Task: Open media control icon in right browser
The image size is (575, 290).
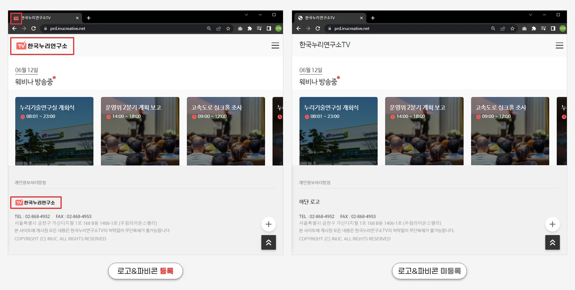Action: click(544, 28)
